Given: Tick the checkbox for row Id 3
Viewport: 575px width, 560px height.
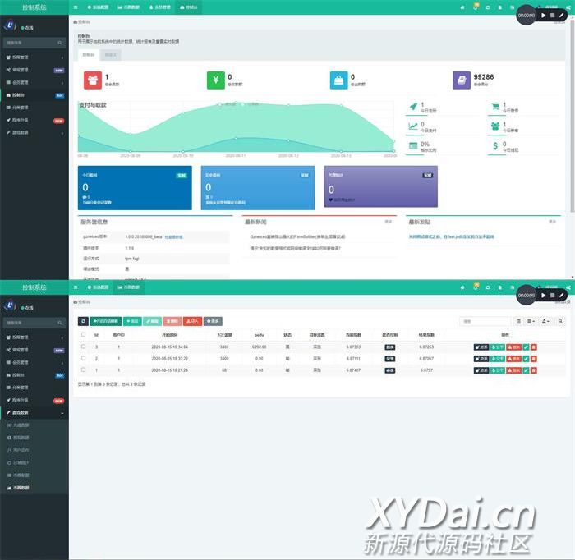Looking at the screenshot, I should (84, 347).
